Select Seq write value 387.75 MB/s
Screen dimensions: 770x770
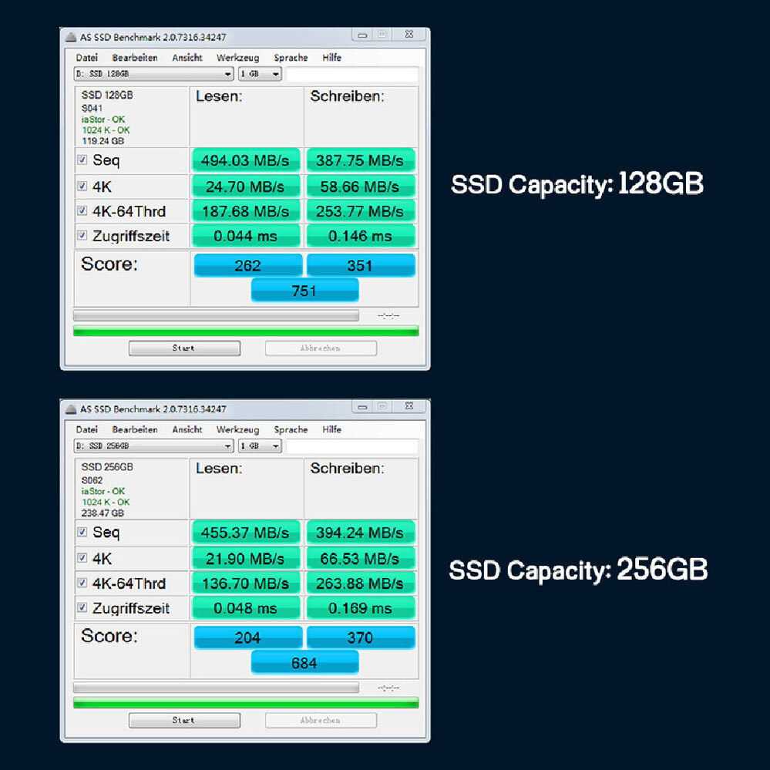361,160
